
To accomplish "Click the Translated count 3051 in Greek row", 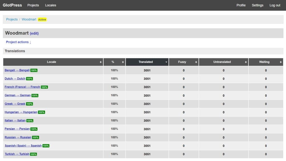I will point(147,104).
